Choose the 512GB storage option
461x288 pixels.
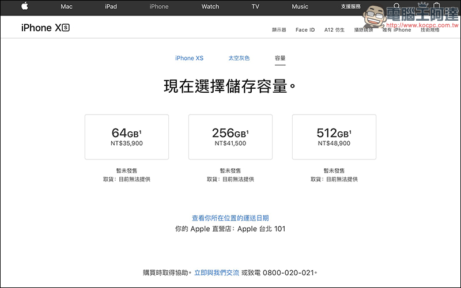[x=334, y=137]
